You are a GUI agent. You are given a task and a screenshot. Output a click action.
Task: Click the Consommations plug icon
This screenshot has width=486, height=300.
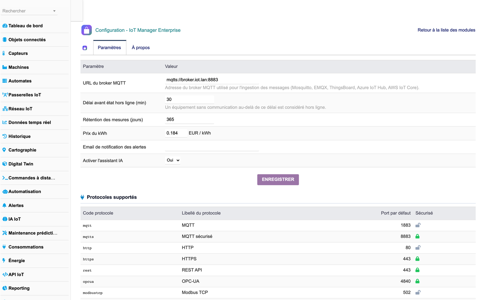coord(4,247)
